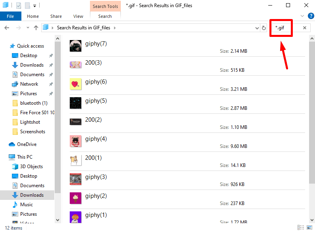Select the 200(3) thumbnail
The height and width of the screenshot is (232, 315).
pyautogui.click(x=76, y=65)
